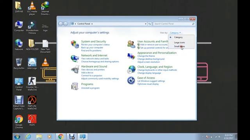Open Appearance and Personalization icon
This screenshot has height=140, width=250.
(131, 56)
